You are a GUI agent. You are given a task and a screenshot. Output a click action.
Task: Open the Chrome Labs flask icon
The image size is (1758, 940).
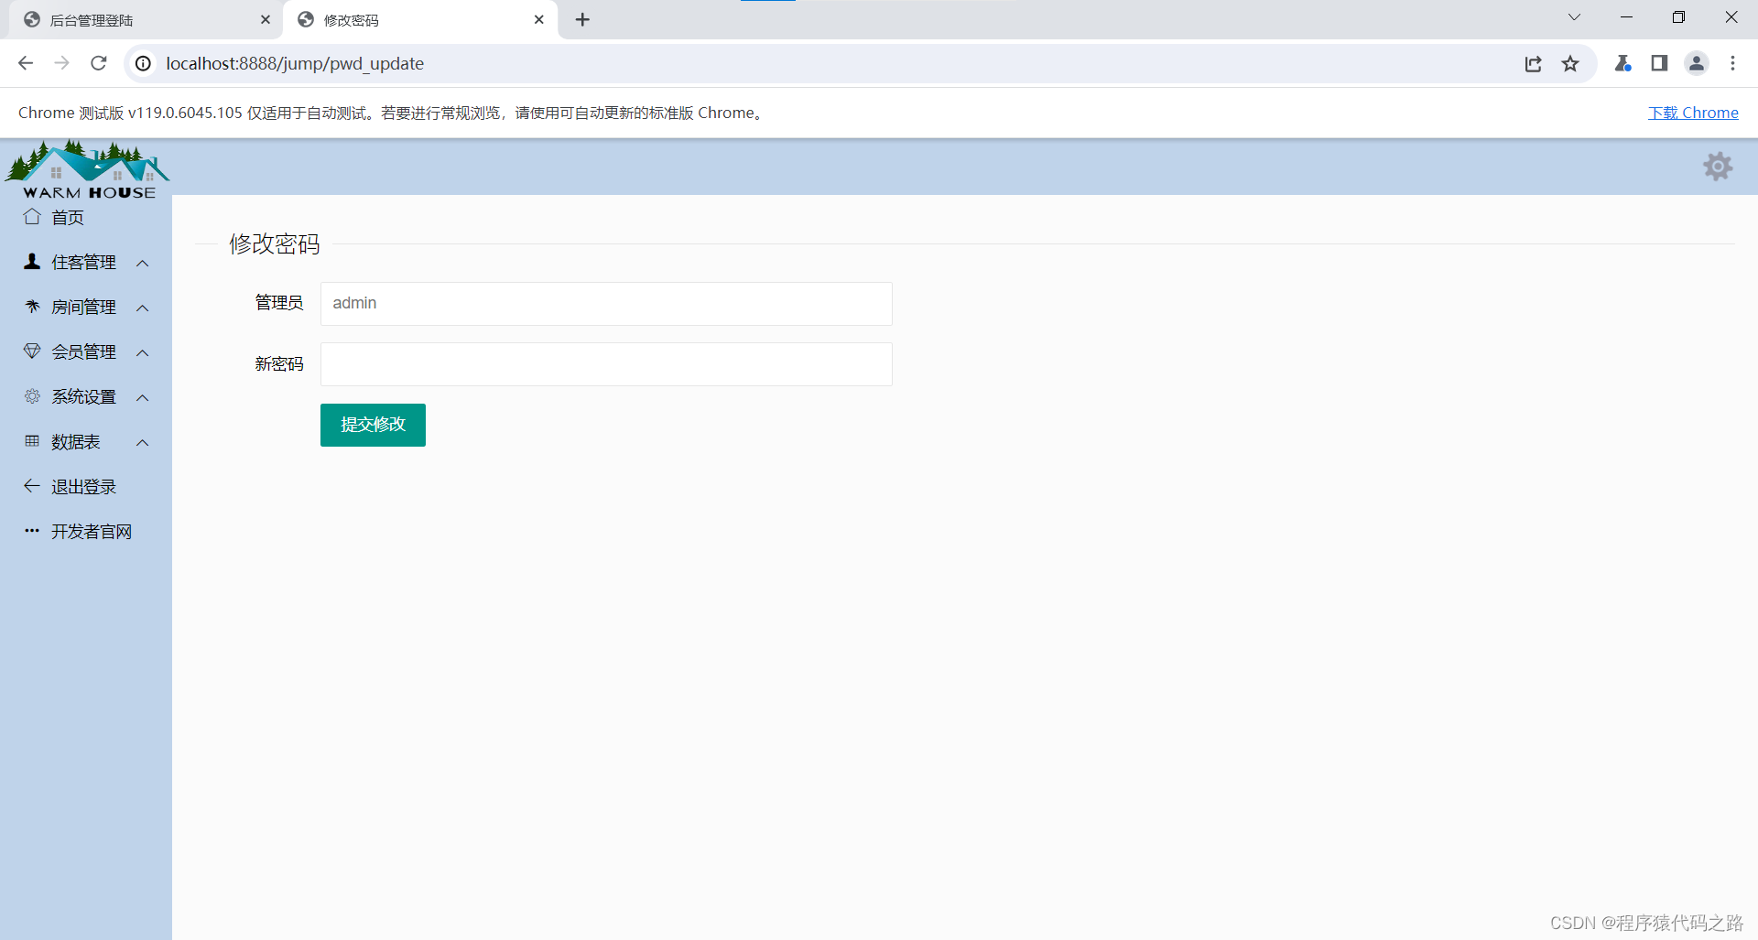coord(1622,63)
